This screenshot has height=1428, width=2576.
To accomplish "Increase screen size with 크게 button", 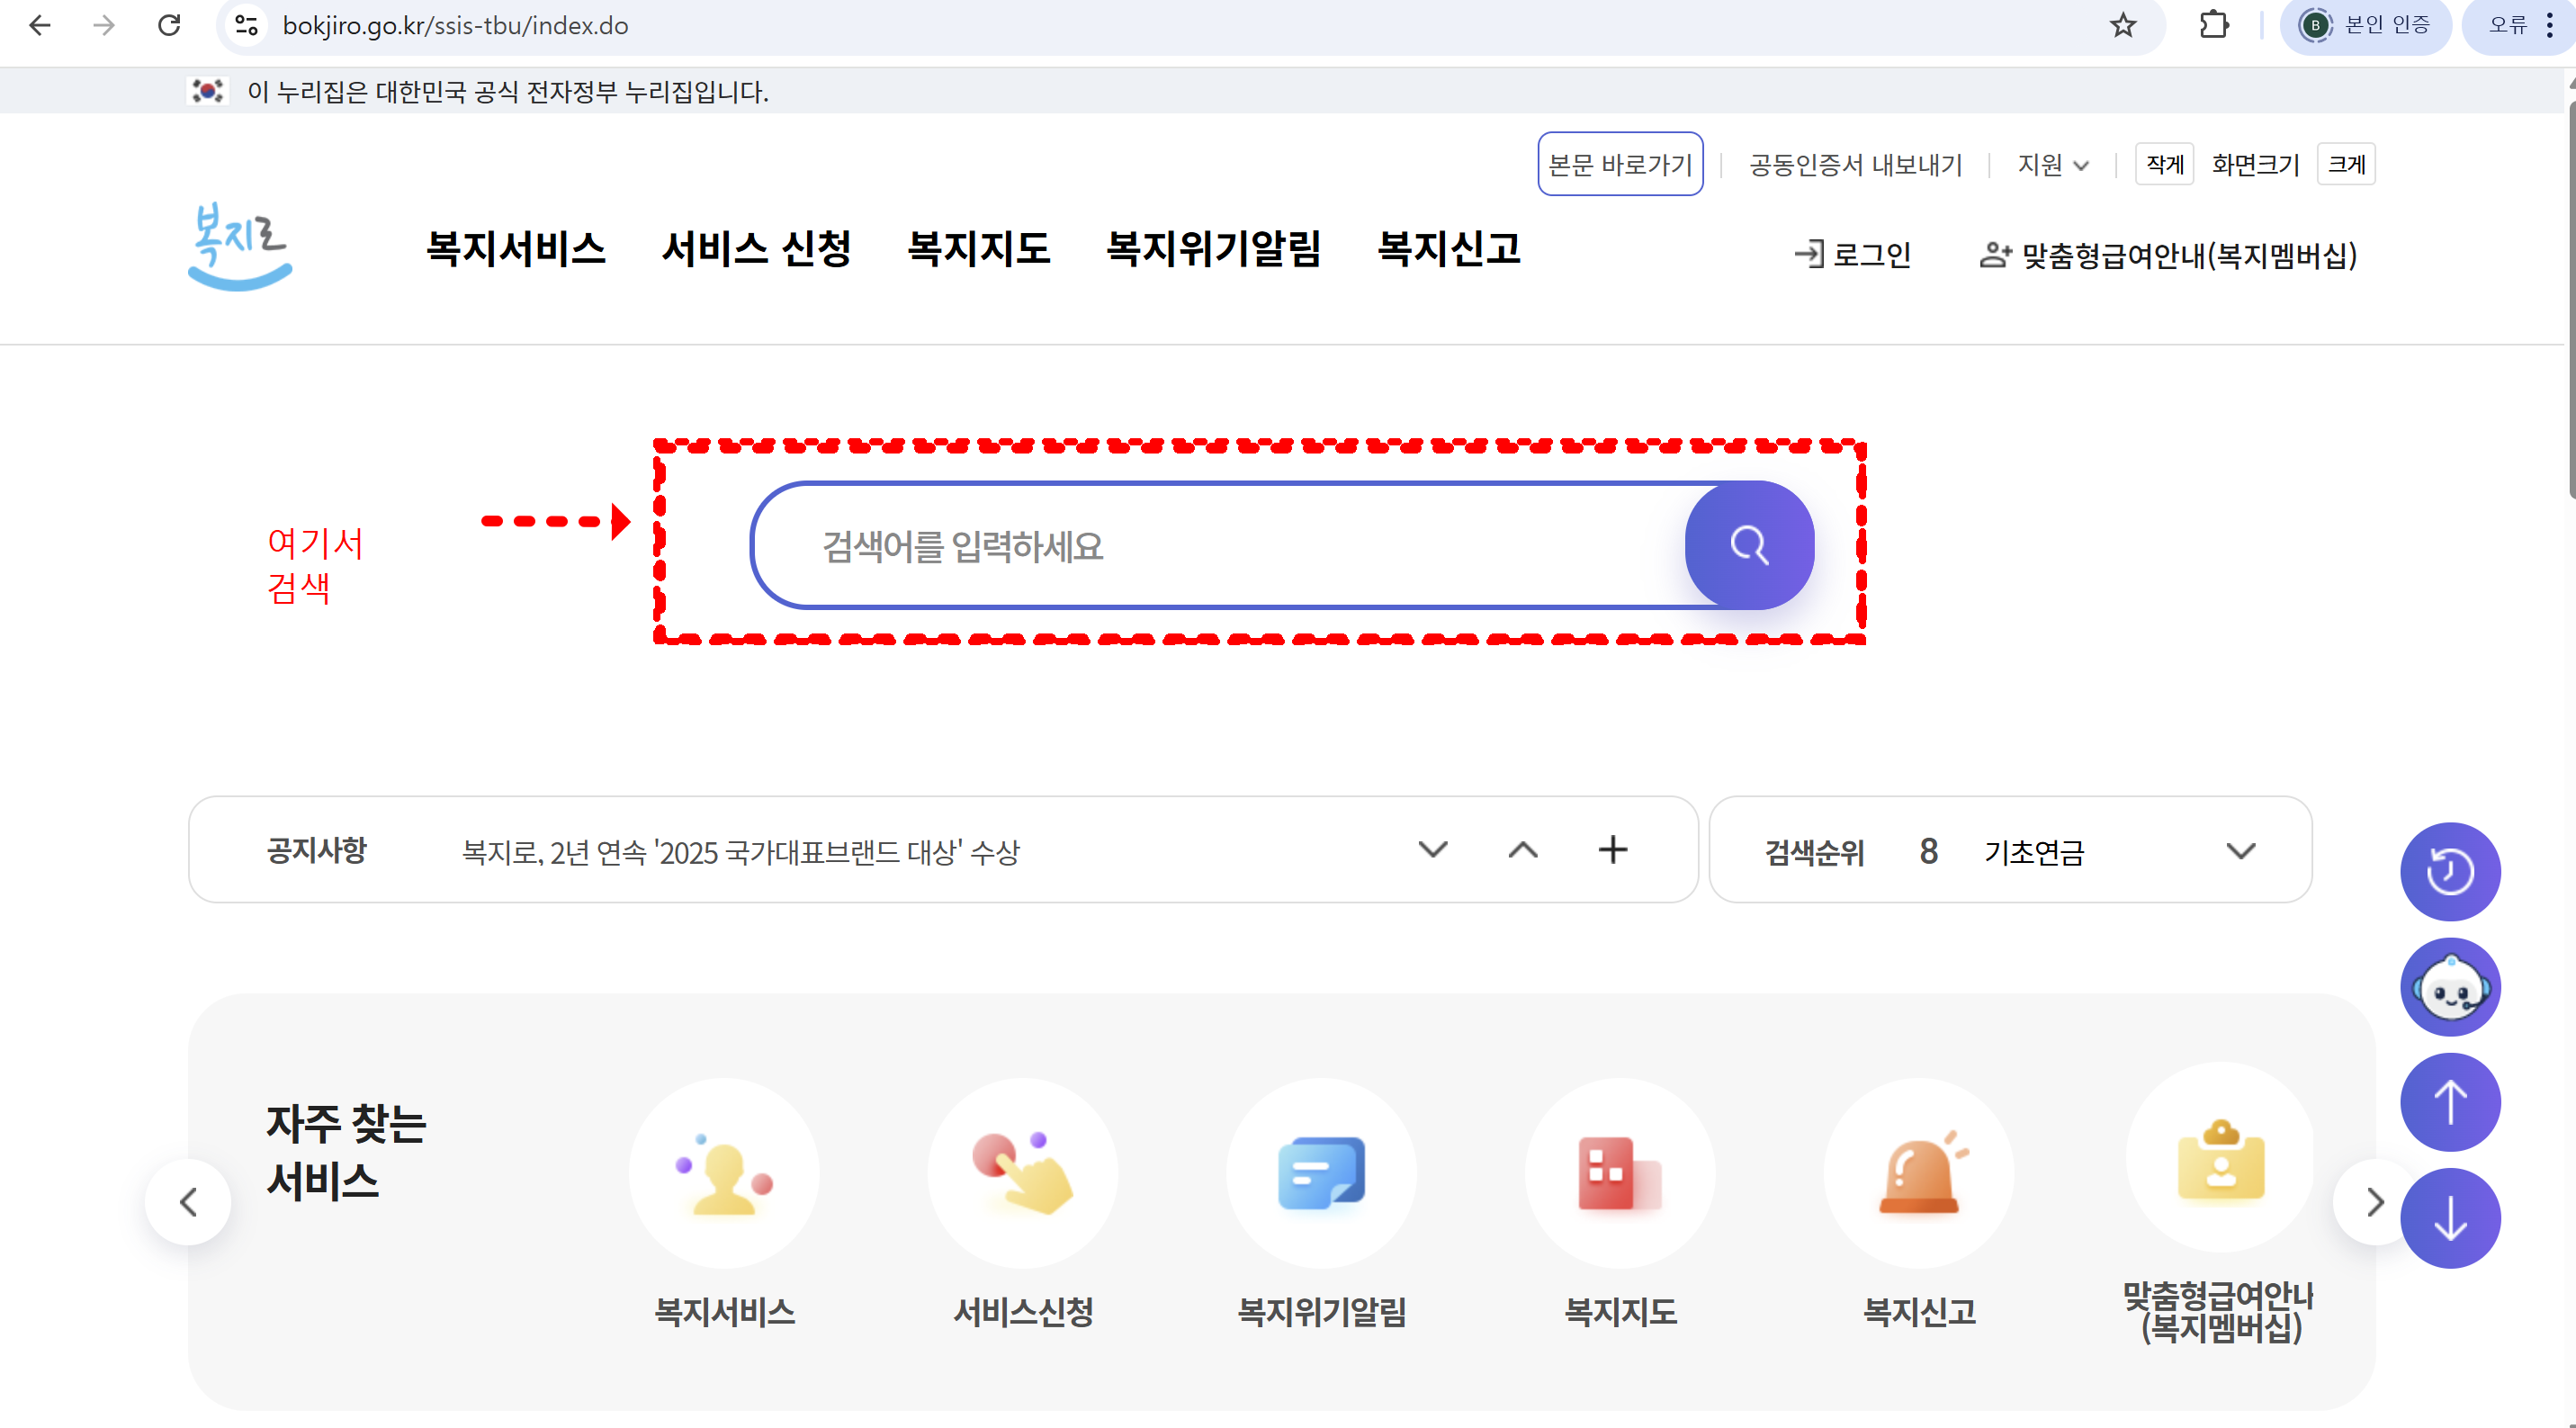I will 2346,165.
